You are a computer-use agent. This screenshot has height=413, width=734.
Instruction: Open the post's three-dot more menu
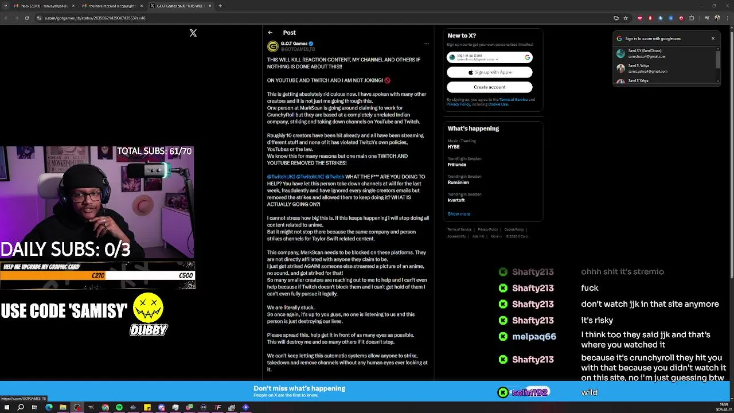[x=426, y=44]
